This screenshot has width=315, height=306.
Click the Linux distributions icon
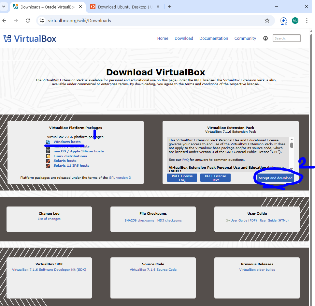coord(48,156)
